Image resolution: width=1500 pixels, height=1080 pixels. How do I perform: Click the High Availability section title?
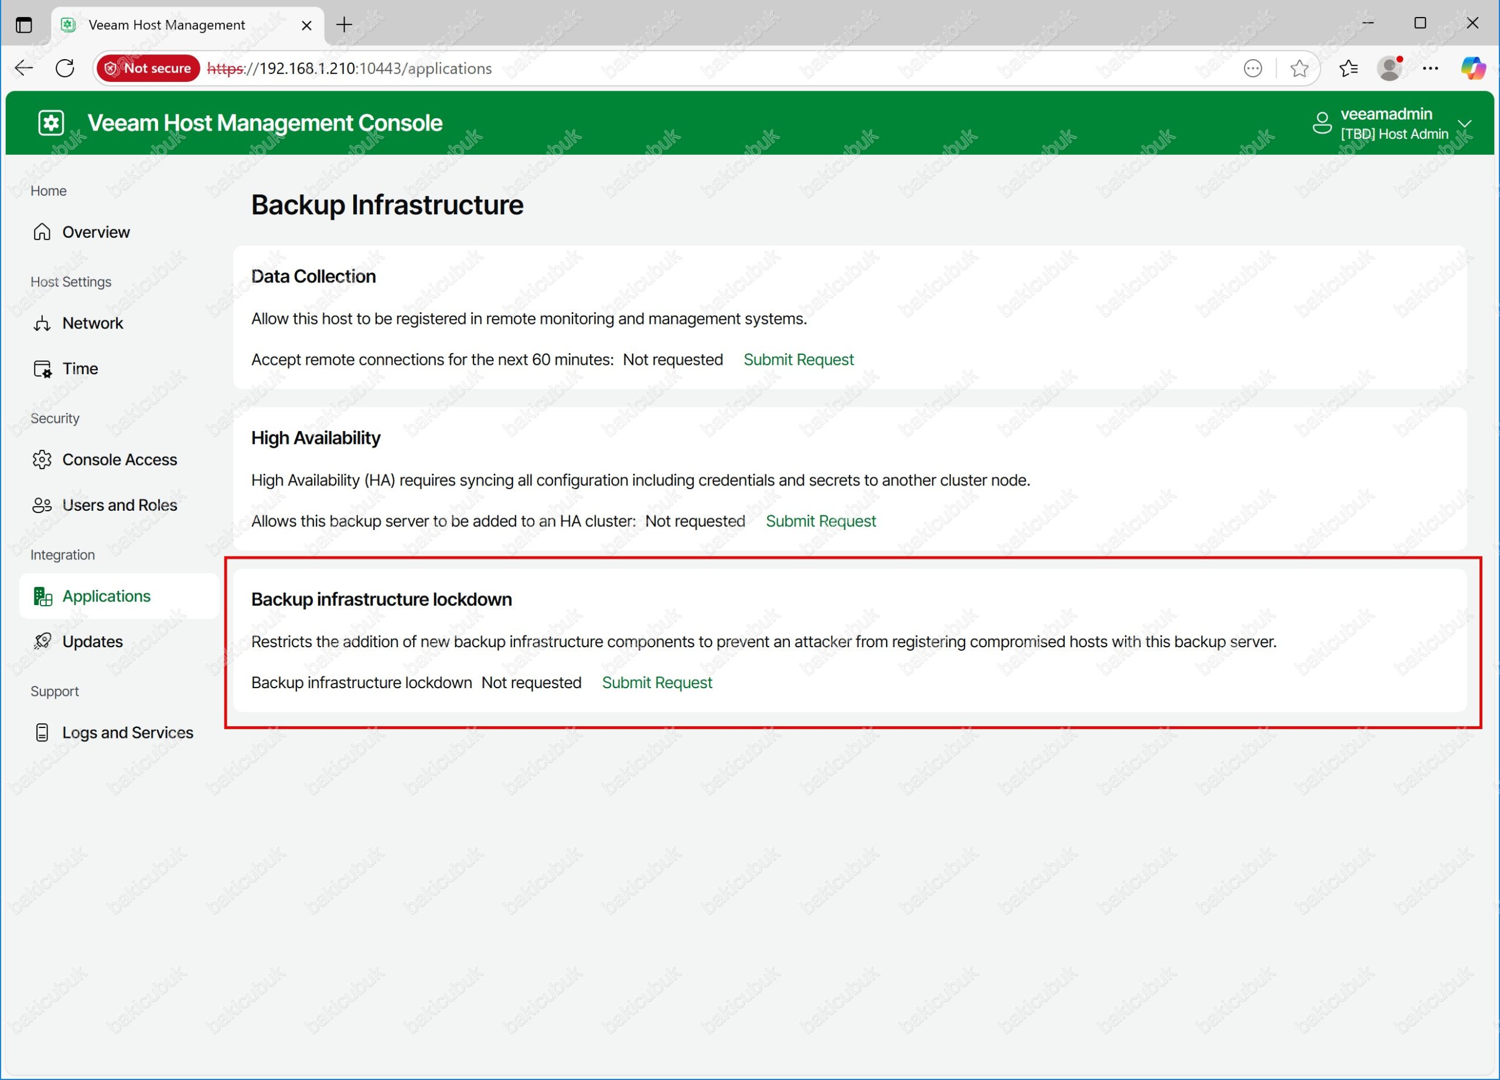click(315, 438)
